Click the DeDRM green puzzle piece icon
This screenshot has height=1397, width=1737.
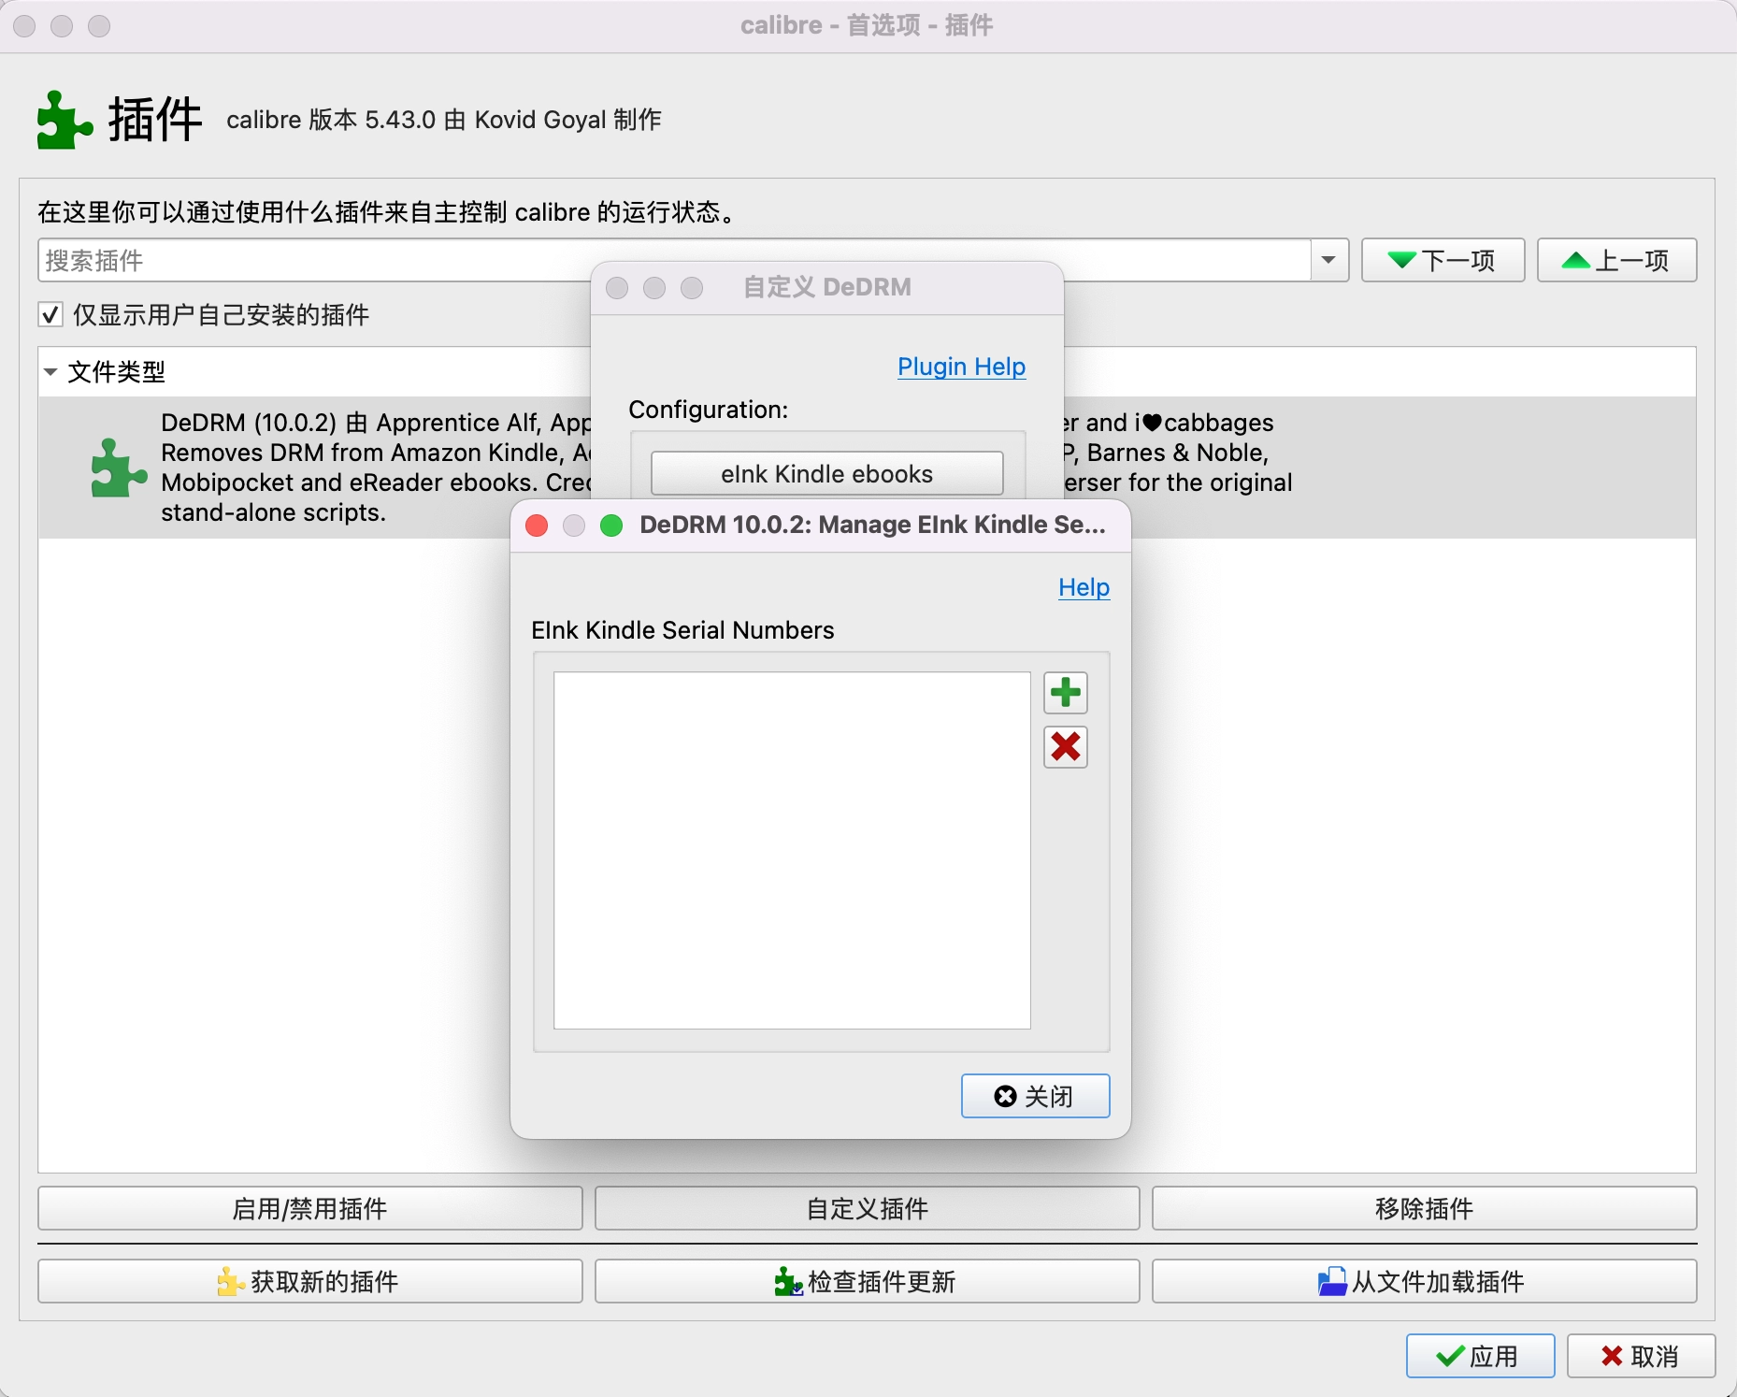tap(119, 468)
